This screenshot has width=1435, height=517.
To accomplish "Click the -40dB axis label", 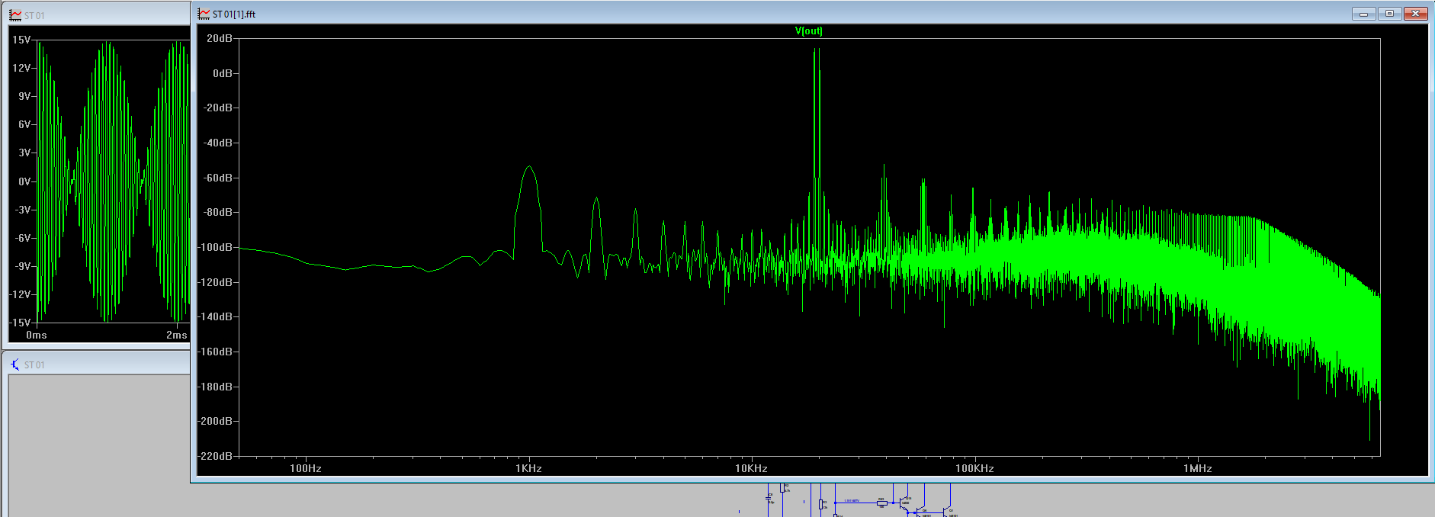I will point(218,143).
